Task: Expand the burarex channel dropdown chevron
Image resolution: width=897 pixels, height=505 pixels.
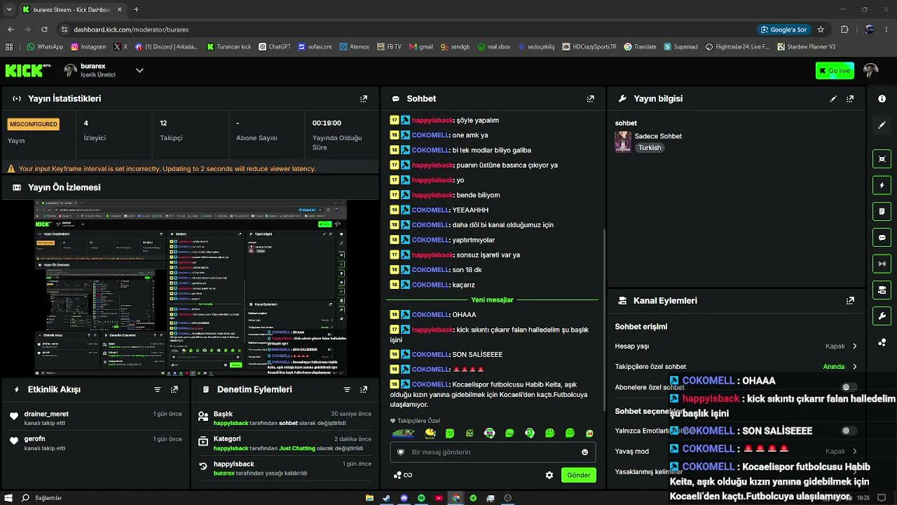Action: [139, 70]
